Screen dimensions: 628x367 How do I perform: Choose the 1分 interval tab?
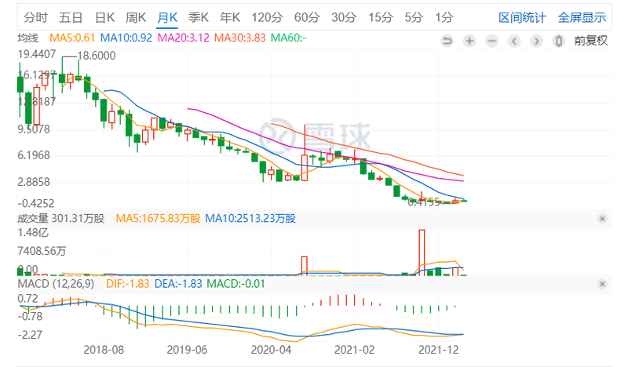pos(444,17)
